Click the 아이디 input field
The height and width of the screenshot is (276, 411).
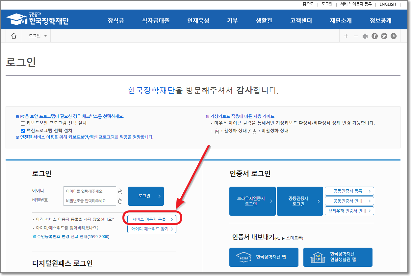tap(90, 191)
